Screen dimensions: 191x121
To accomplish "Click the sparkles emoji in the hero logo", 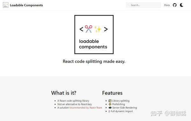I will click(x=98, y=29).
